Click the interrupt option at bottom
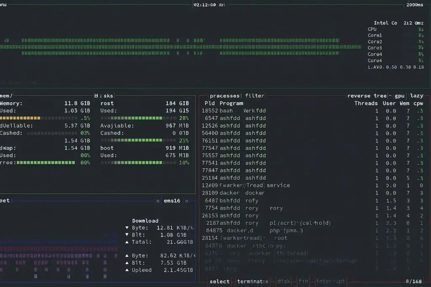 point(330,282)
